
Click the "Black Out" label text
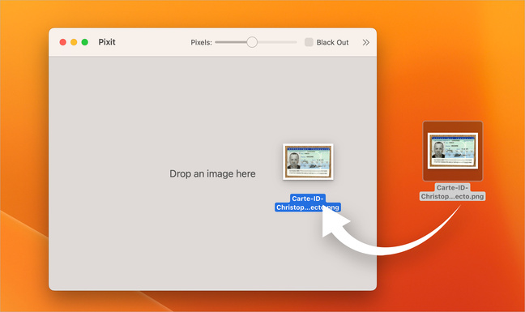332,42
